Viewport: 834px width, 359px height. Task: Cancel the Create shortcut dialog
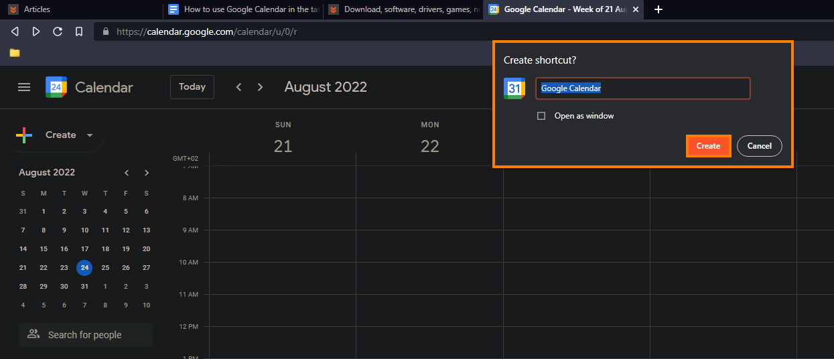tap(760, 146)
